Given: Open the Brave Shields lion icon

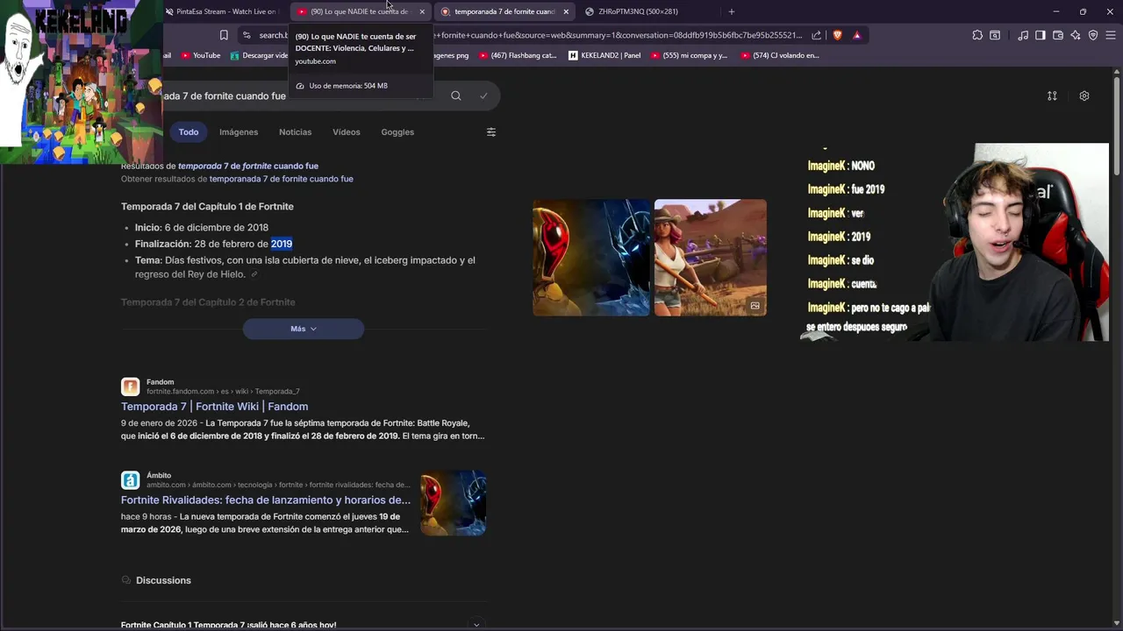Looking at the screenshot, I should (x=837, y=35).
